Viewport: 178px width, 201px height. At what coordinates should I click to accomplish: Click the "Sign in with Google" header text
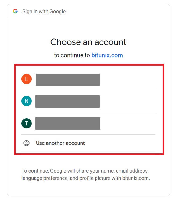pos(44,12)
